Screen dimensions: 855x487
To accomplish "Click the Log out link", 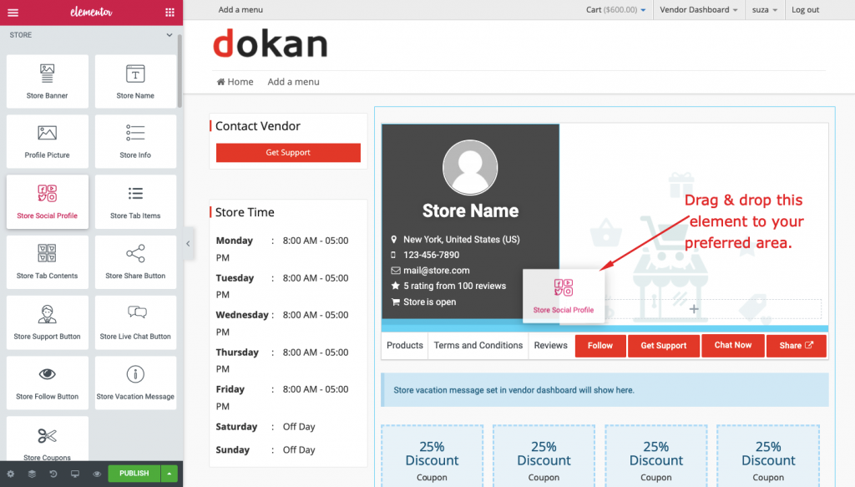I will click(x=806, y=10).
